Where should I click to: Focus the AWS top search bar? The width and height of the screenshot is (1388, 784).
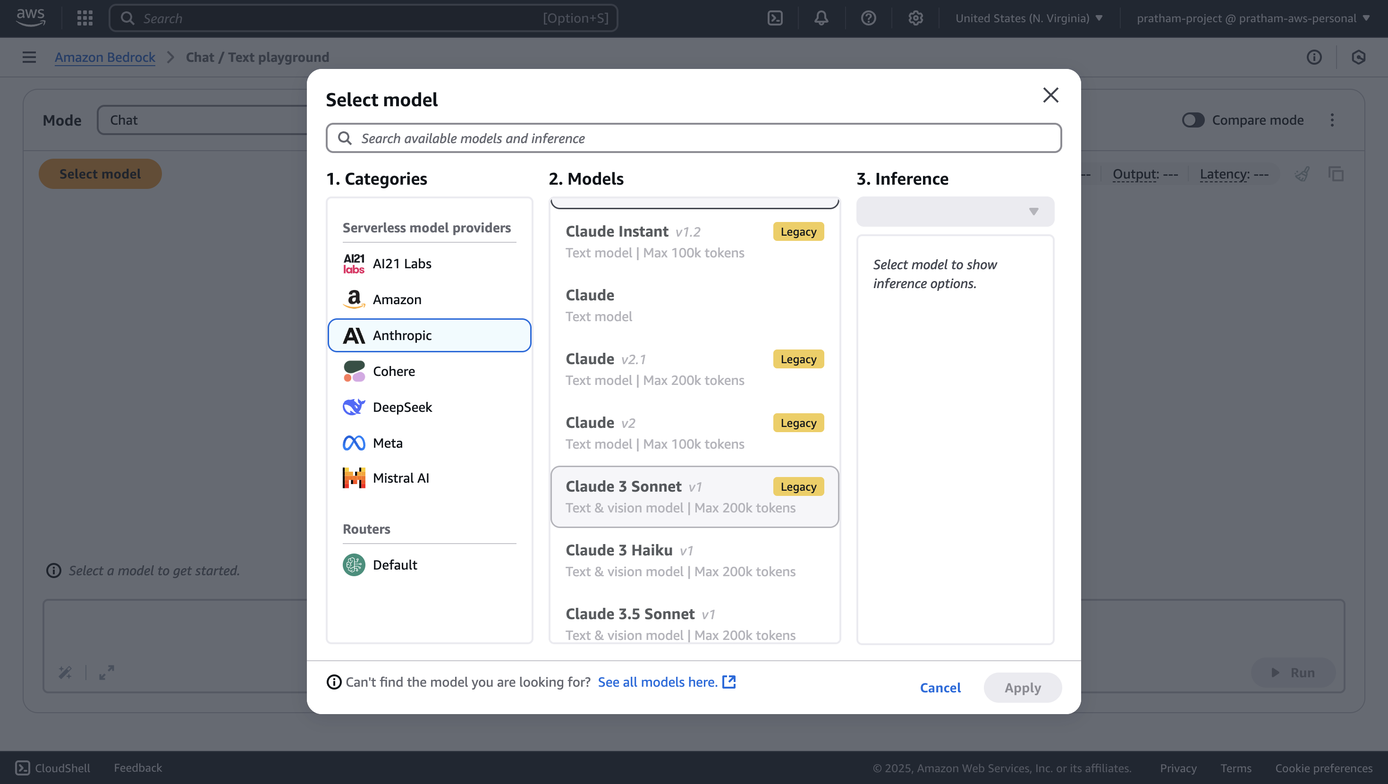[363, 18]
